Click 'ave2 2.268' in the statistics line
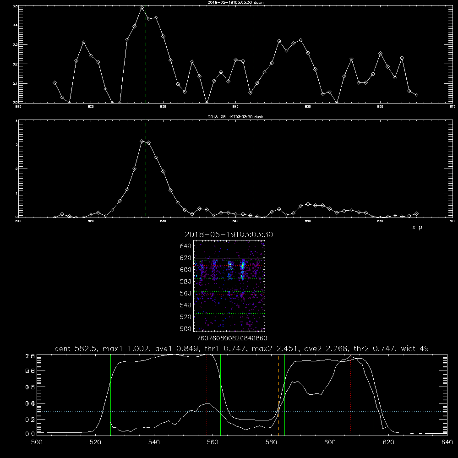Image resolution: width=458 pixels, height=458 pixels. 325,349
